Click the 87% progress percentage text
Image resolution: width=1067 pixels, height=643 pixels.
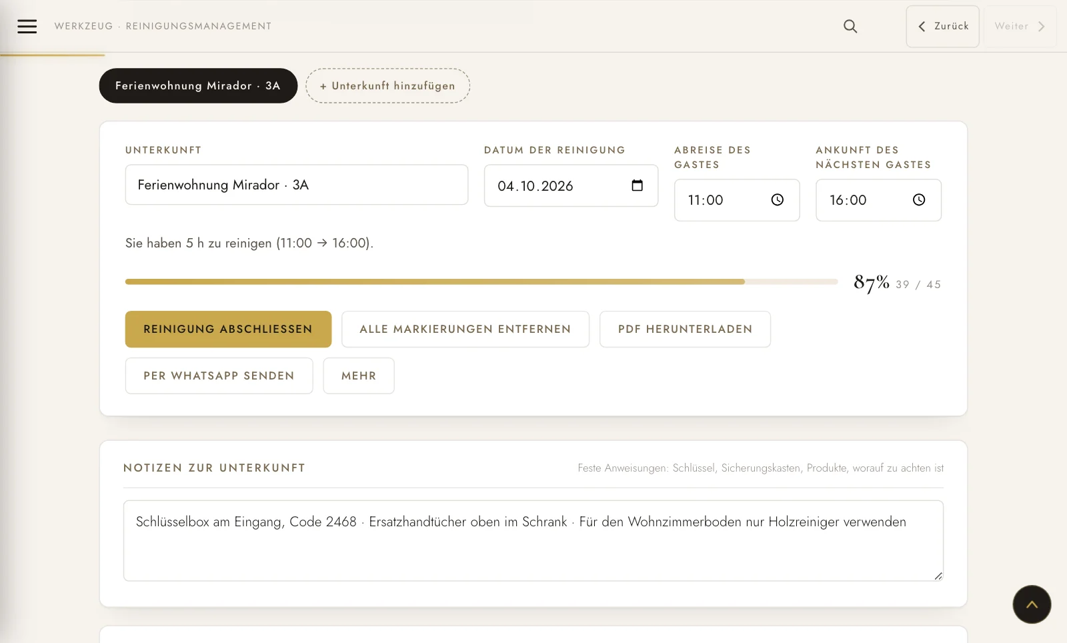(872, 283)
